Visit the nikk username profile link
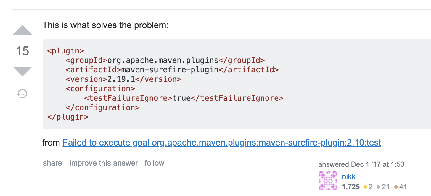Screen dimensions: 431x196 [x=349, y=177]
